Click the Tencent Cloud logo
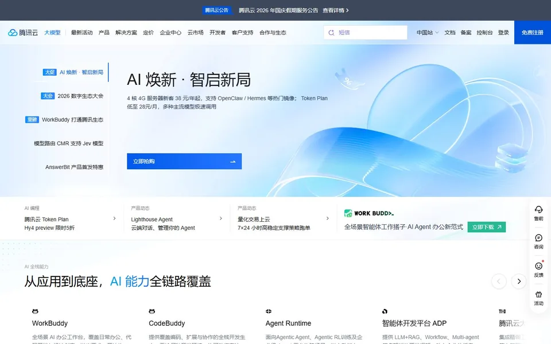The image size is (551, 344). click(23, 33)
